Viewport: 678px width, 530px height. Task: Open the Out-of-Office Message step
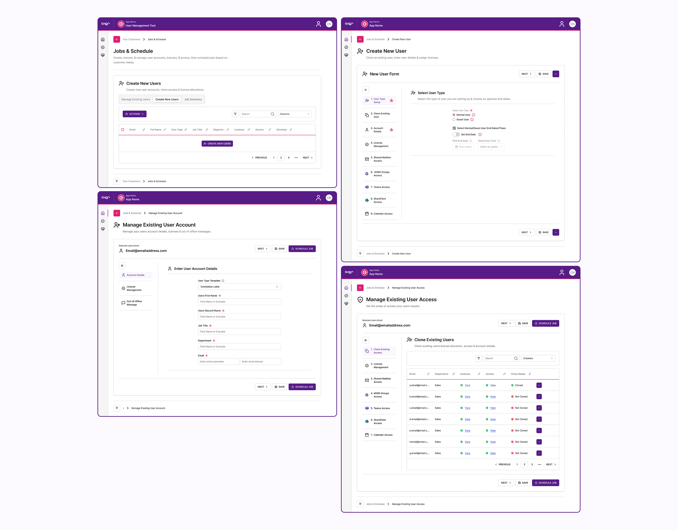(x=134, y=303)
